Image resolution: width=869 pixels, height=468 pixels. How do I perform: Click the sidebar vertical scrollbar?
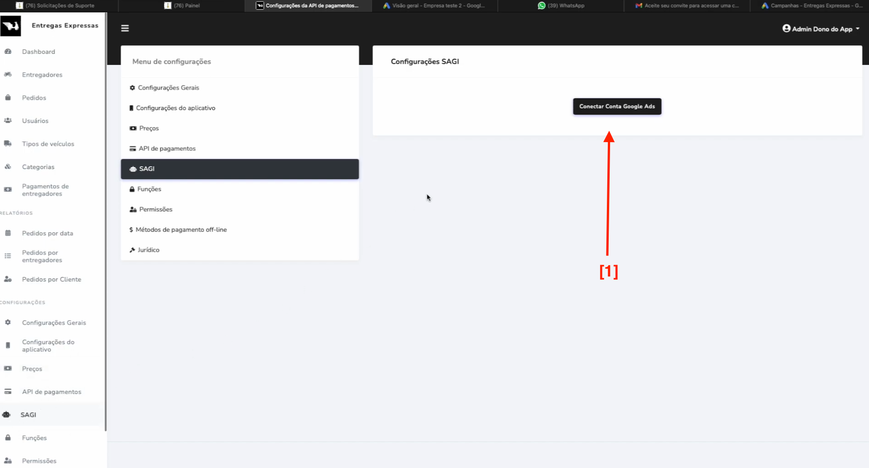pyautogui.click(x=105, y=229)
